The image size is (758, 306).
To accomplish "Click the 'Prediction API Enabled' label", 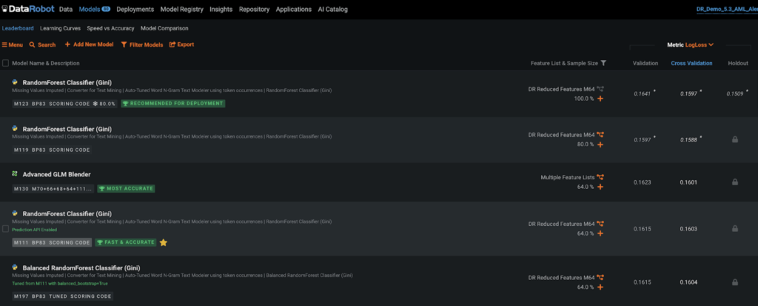I will 34,230.
